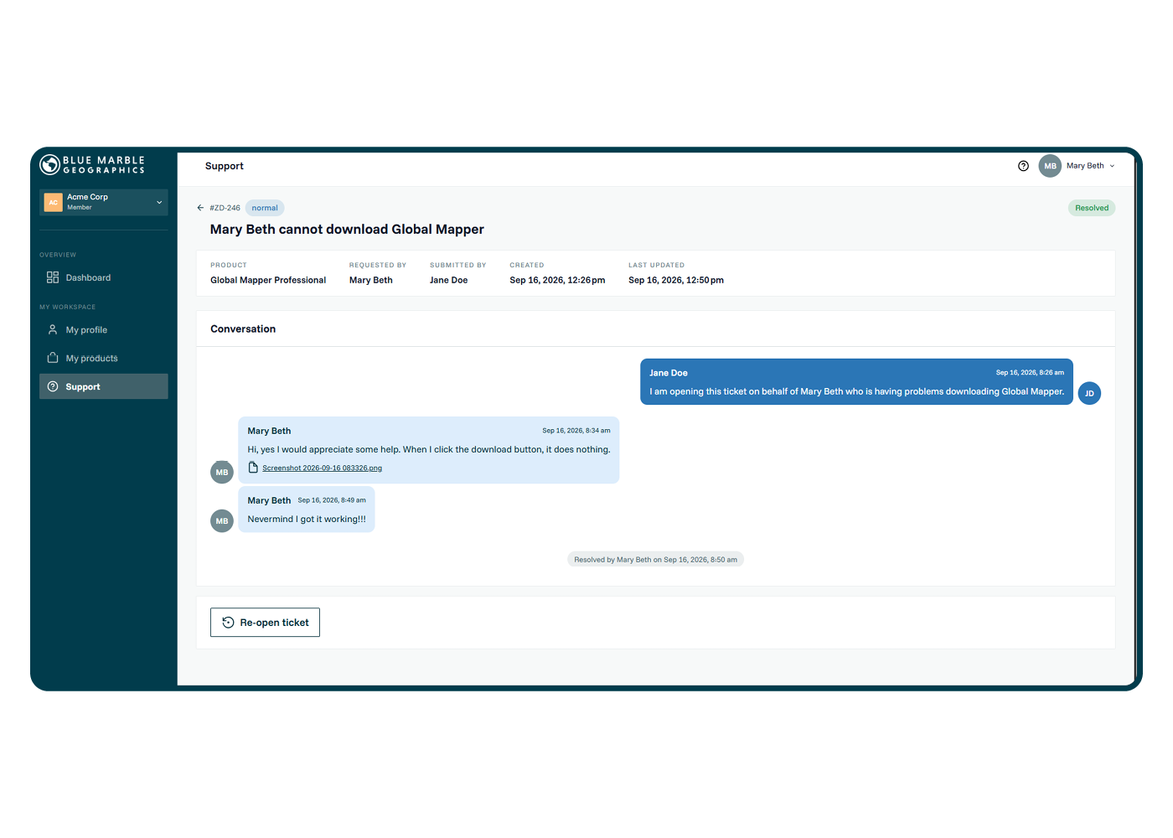Go to My profile
Screen dimensions: 1173x838
coord(104,330)
